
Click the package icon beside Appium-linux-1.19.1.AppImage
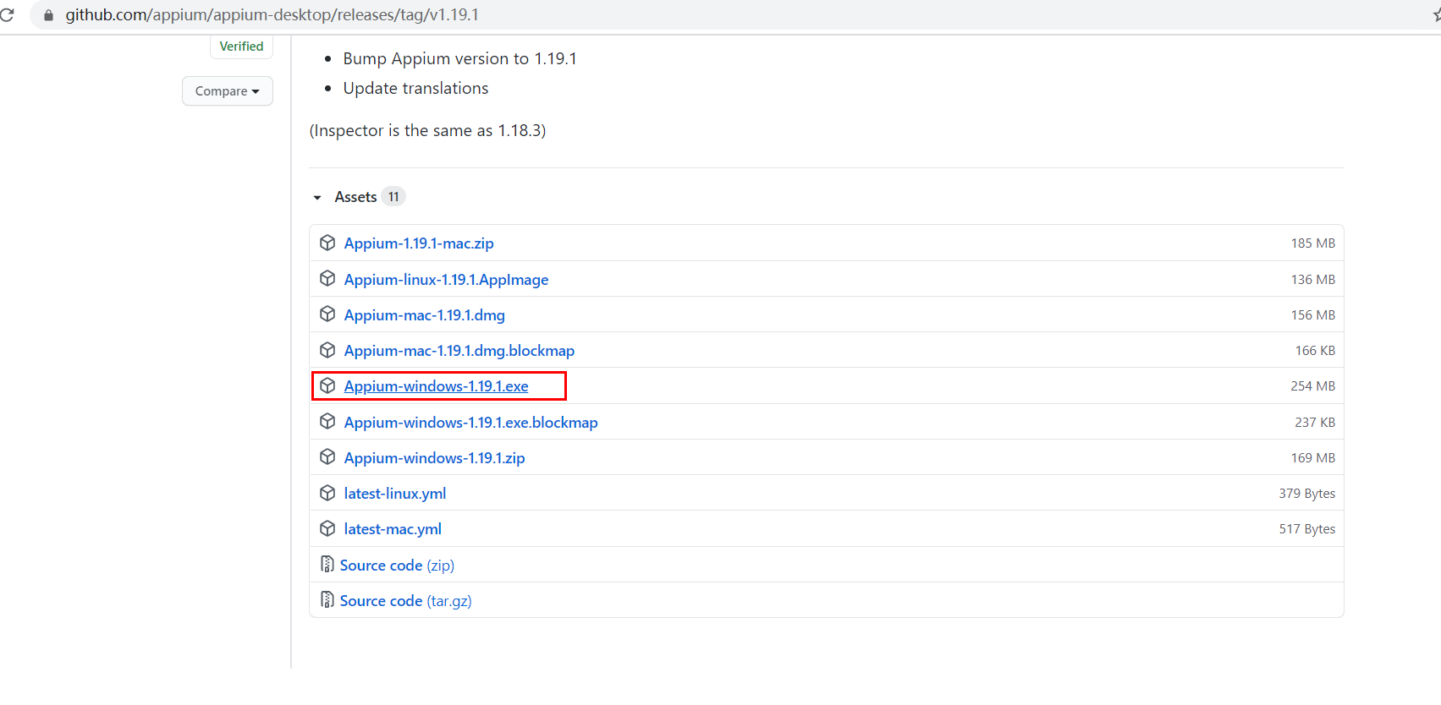(x=327, y=279)
